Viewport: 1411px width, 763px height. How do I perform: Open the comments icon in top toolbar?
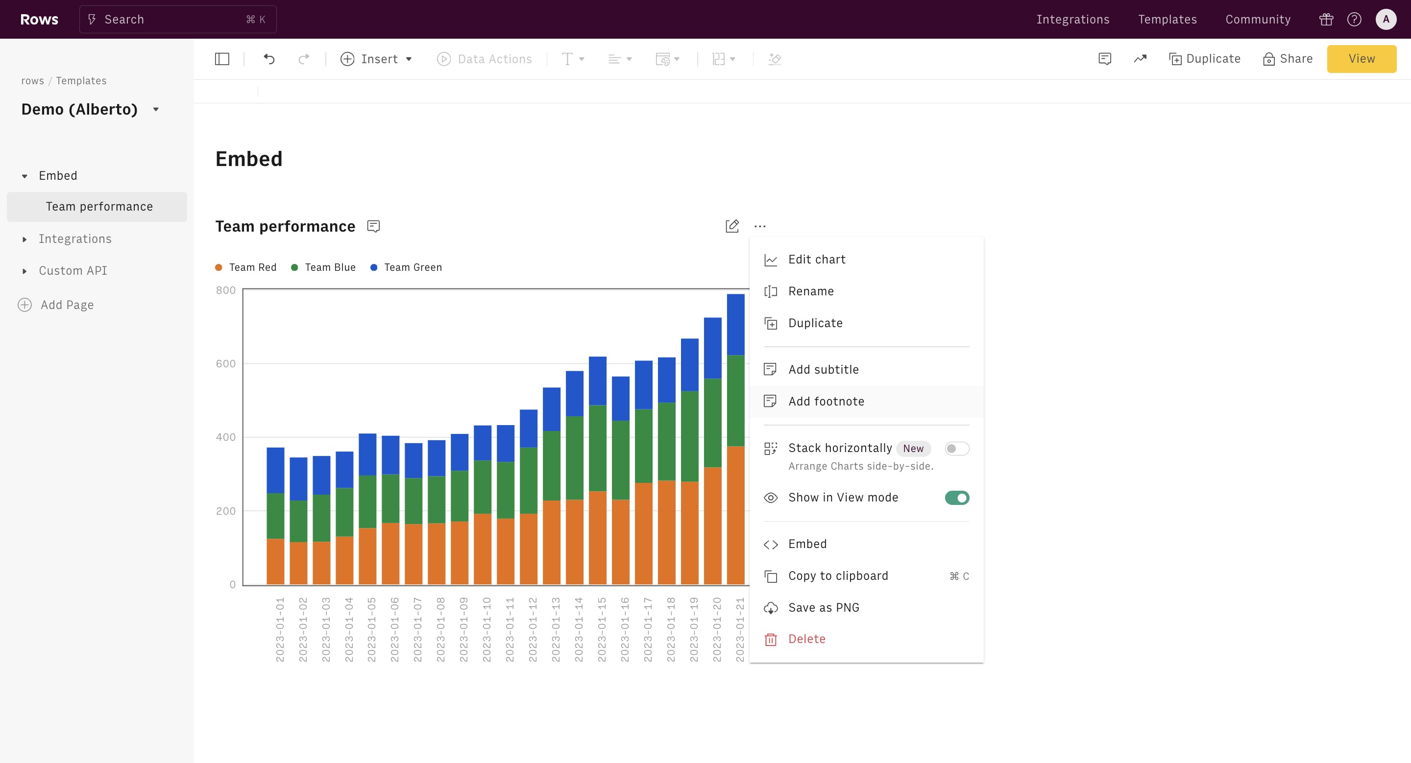pyautogui.click(x=1105, y=59)
